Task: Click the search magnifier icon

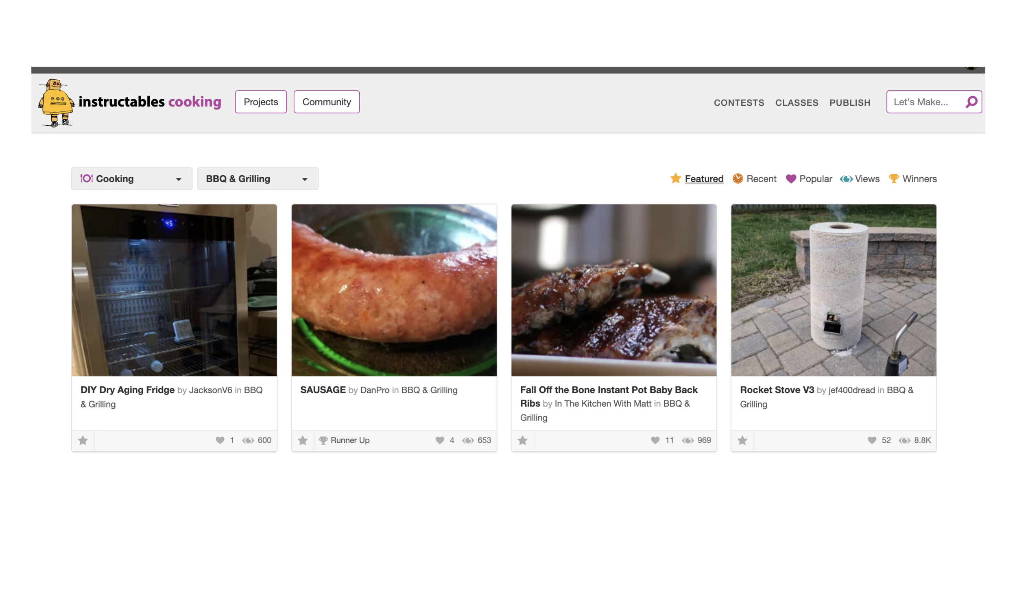Action: [971, 102]
